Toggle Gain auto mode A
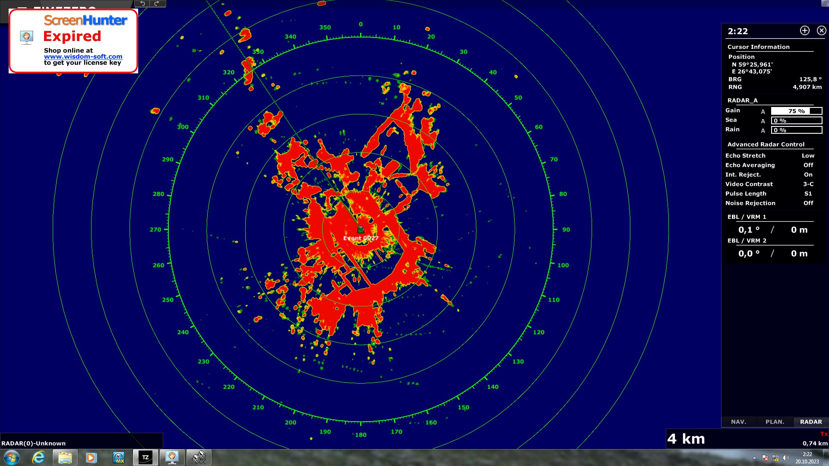Image resolution: width=829 pixels, height=466 pixels. click(x=763, y=111)
